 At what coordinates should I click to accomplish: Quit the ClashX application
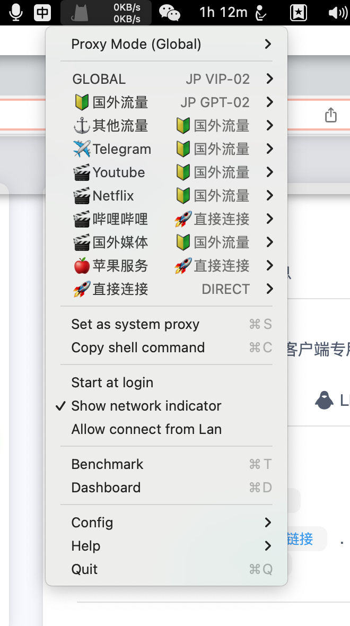(x=85, y=569)
